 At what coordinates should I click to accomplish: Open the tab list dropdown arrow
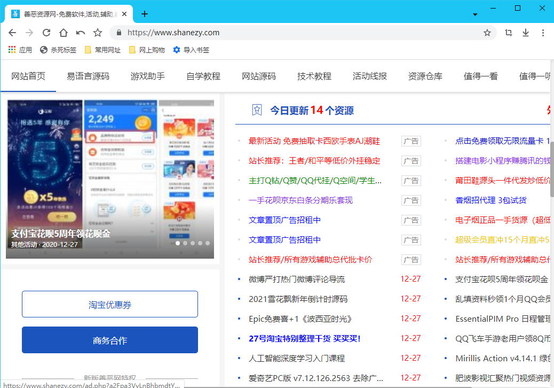pyautogui.click(x=475, y=15)
